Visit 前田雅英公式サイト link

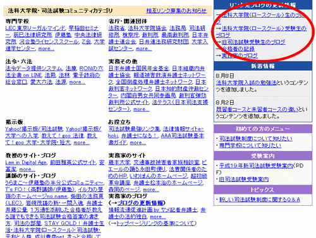pyautogui.click(x=73, y=162)
